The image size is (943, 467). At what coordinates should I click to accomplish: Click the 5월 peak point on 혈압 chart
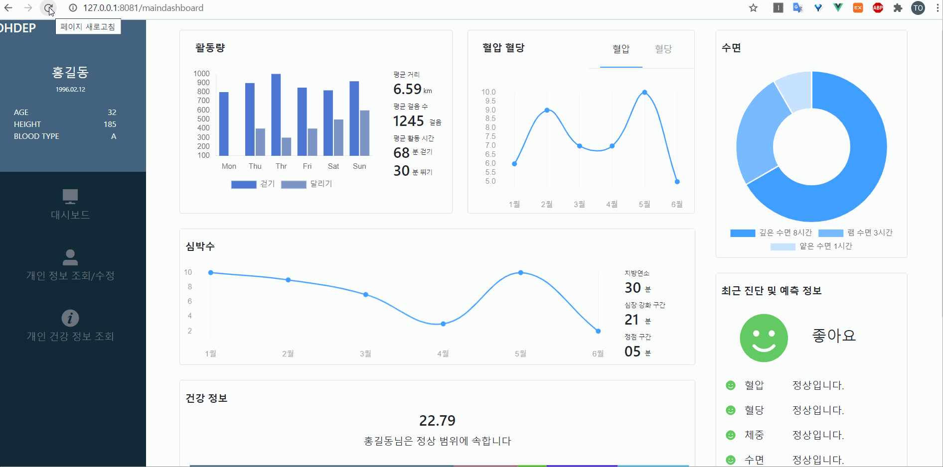click(644, 93)
